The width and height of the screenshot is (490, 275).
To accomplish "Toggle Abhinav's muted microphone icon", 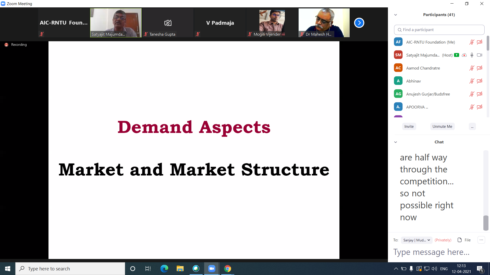I will pos(472,81).
